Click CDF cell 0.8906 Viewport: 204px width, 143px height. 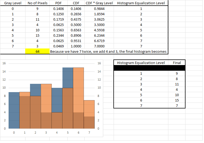[x=76, y=36]
